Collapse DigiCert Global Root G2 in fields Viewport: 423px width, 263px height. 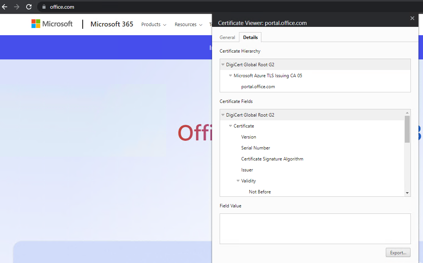pos(223,115)
